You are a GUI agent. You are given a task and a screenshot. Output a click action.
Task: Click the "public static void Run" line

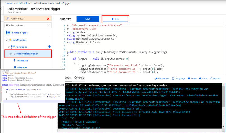pyautogui.click(x=117, y=52)
